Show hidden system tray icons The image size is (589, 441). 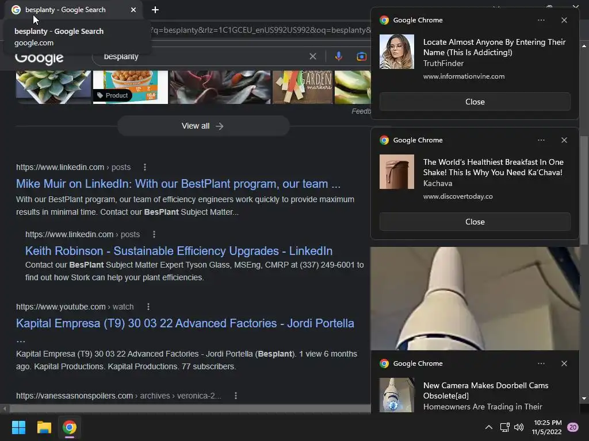(489, 427)
